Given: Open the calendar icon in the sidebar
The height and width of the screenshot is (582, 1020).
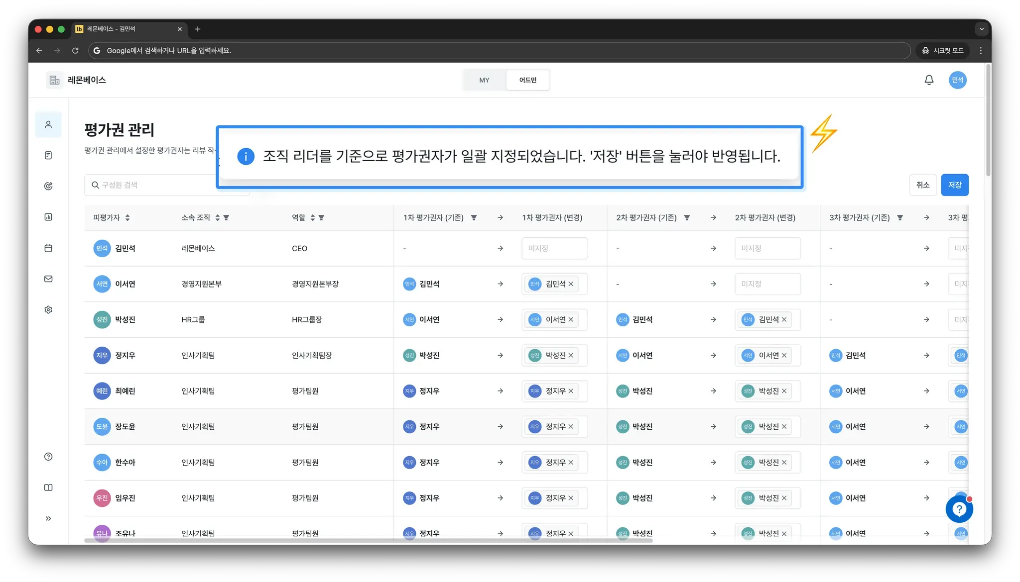Looking at the screenshot, I should pyautogui.click(x=48, y=248).
